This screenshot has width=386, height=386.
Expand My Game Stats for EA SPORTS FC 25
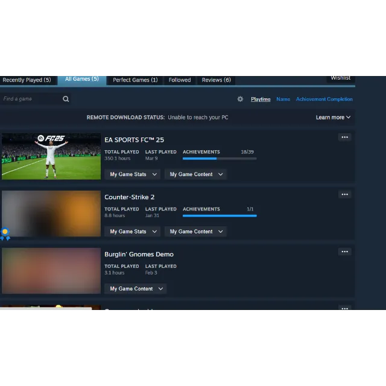(133, 174)
